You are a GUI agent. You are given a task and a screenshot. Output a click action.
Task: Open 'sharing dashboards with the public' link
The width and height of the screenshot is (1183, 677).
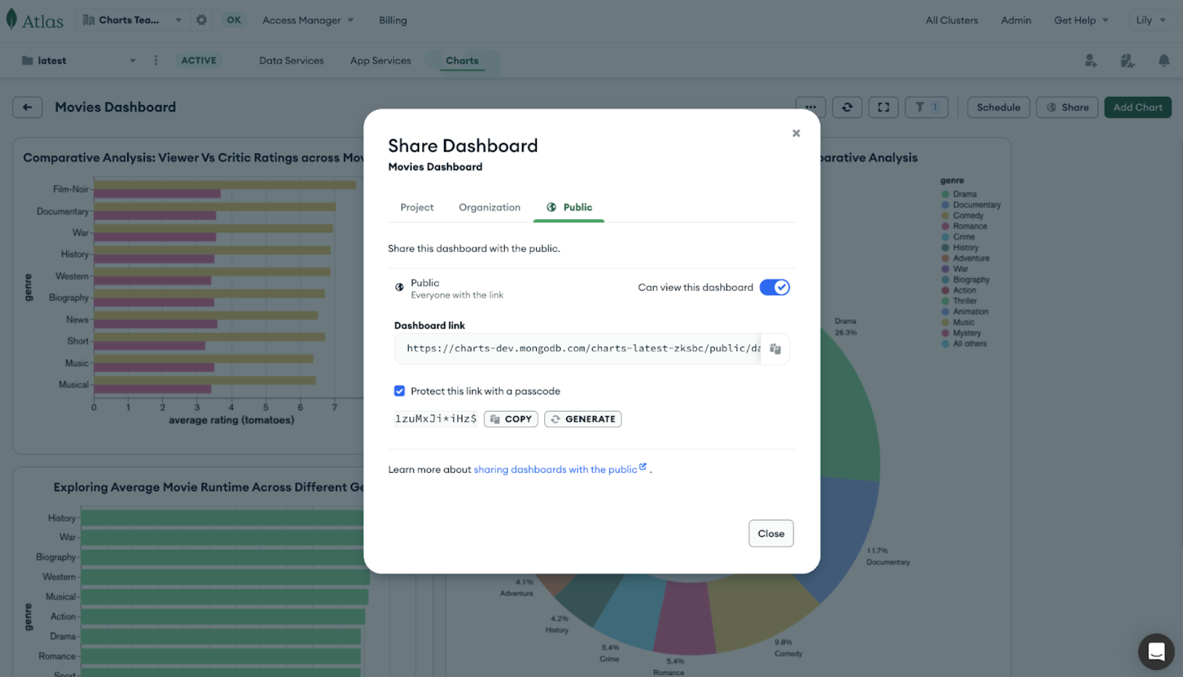point(555,469)
